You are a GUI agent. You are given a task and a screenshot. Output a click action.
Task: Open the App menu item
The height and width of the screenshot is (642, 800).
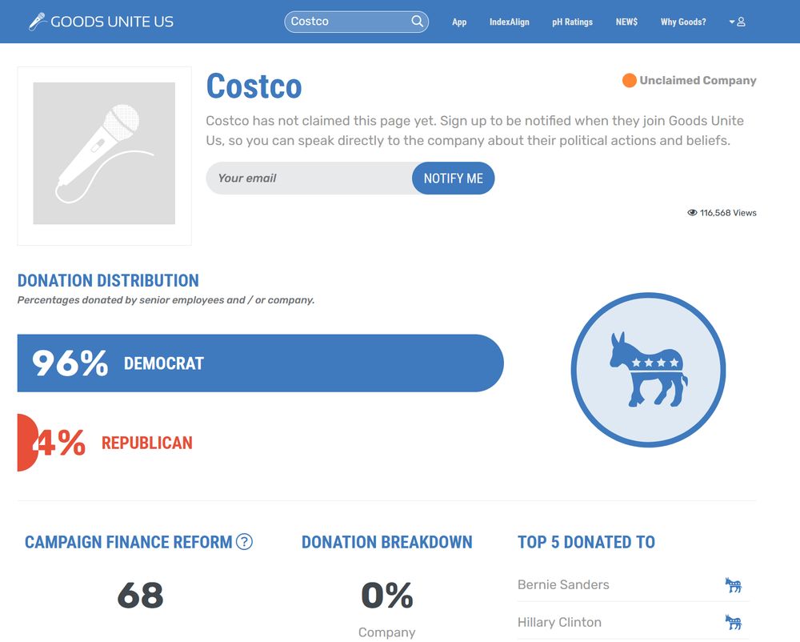point(459,22)
